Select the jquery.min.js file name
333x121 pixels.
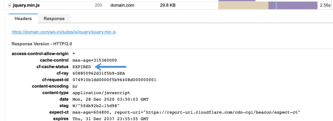(x=26, y=5)
